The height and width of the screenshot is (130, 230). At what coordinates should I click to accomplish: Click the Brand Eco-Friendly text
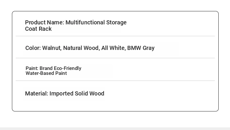[61, 68]
